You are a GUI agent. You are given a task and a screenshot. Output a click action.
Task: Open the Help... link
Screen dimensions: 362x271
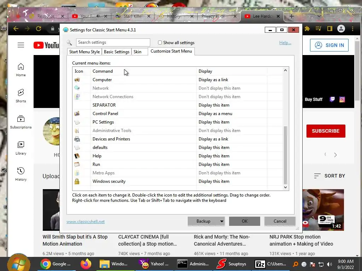click(285, 43)
